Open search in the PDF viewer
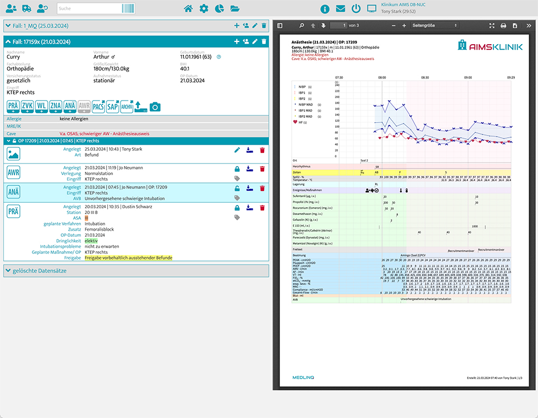This screenshot has height=418, width=538. 302,26
